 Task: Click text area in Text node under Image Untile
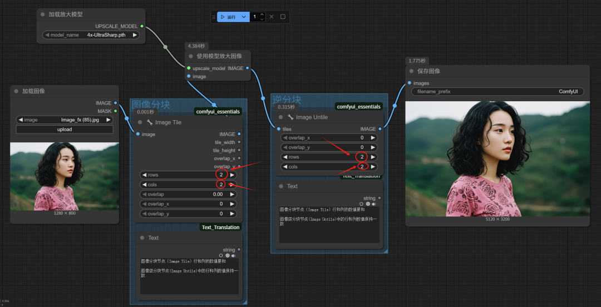[x=329, y=225]
